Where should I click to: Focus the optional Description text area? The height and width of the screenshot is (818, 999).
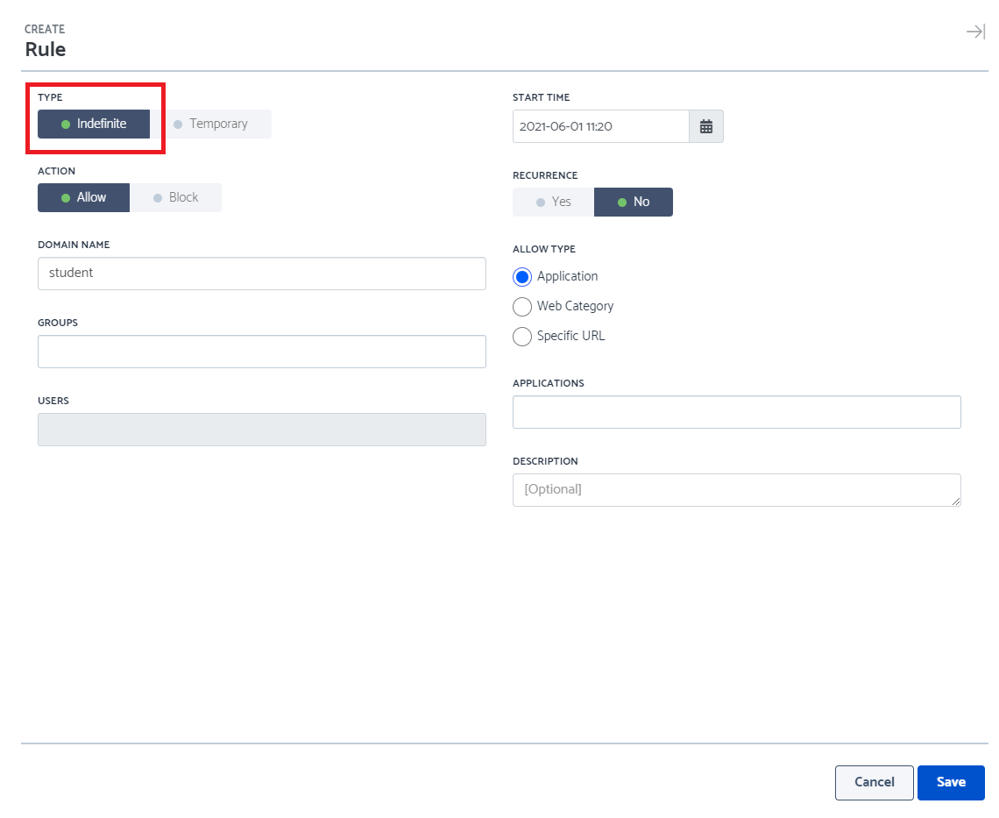[736, 489]
